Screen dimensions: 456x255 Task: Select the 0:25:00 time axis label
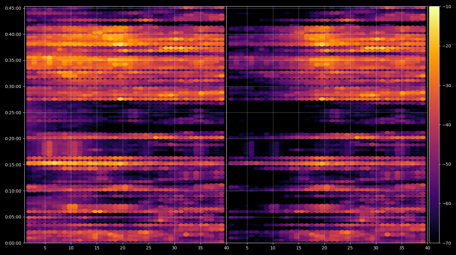[x=13, y=113]
